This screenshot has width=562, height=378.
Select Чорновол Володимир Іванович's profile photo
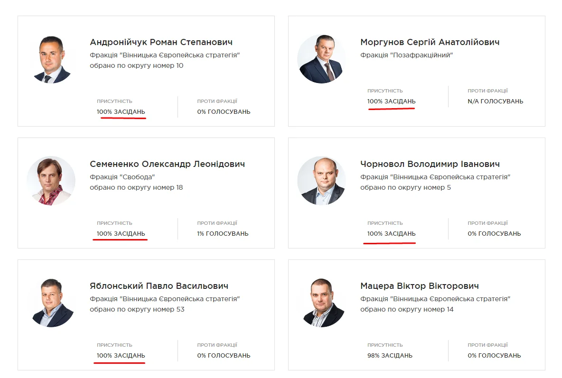(x=321, y=181)
